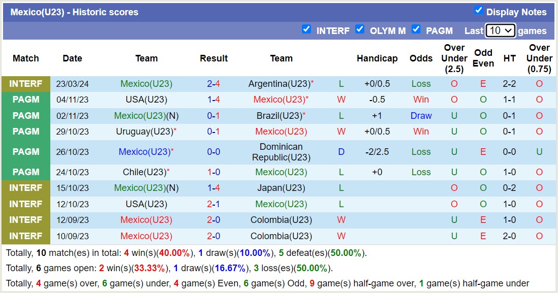This screenshot has height=293, width=558.
Task: Open Argentina(U23) team link
Action: click(x=278, y=84)
